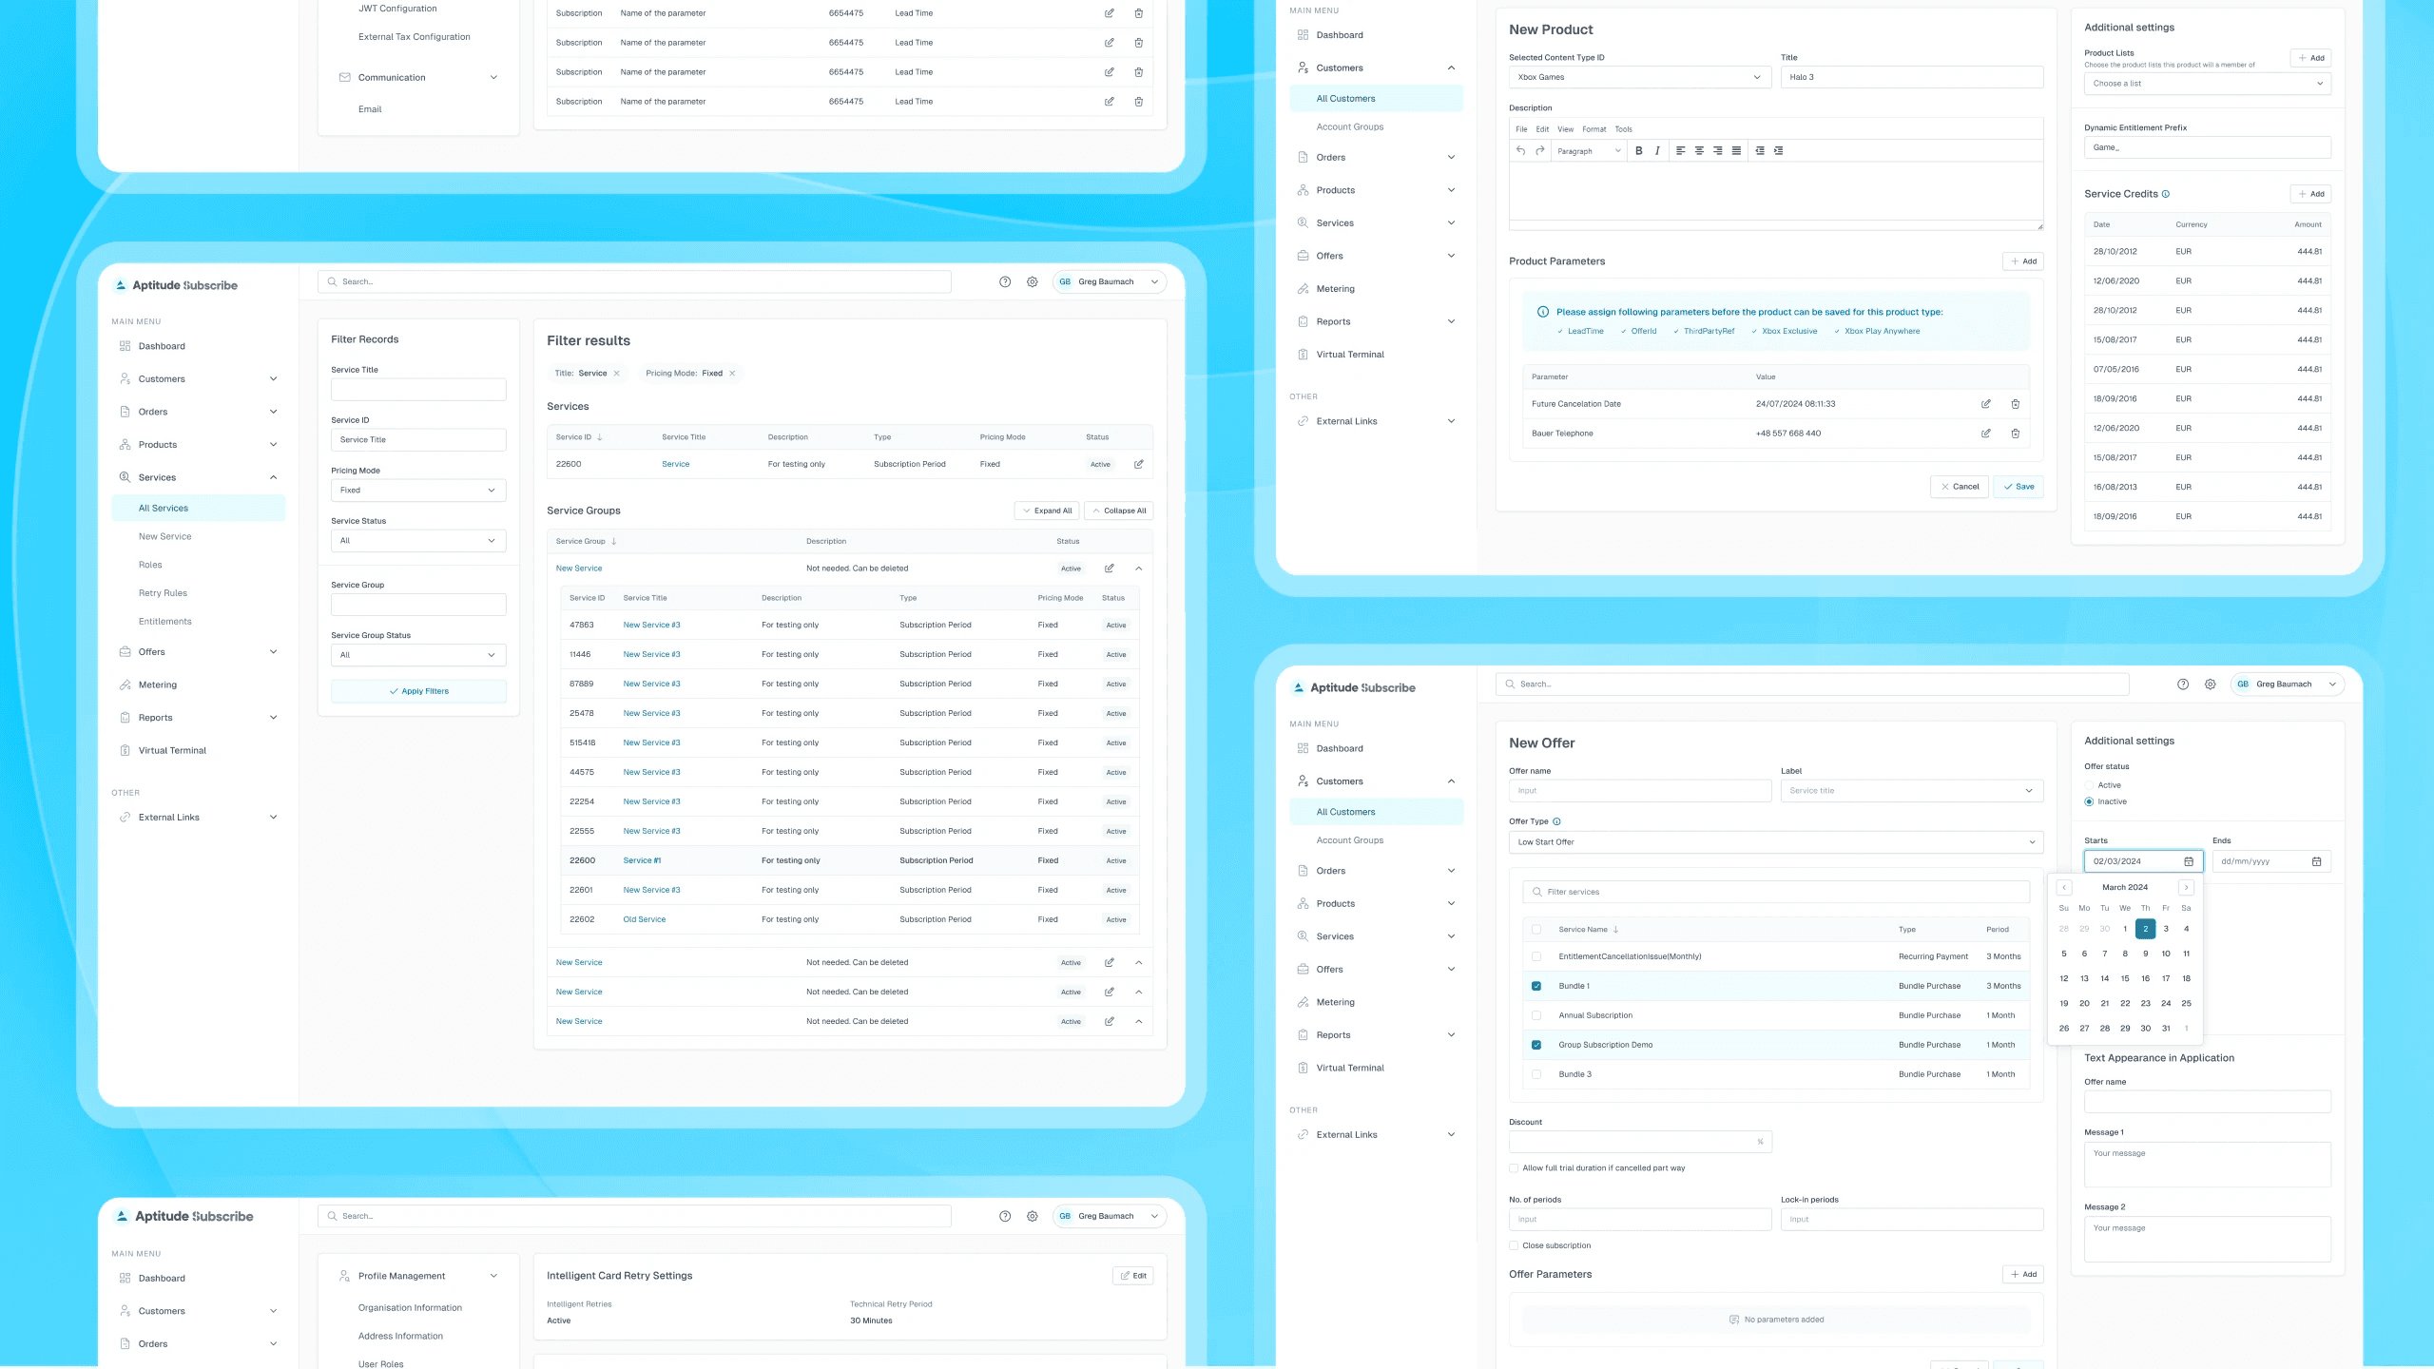
Task: Open the New Service sidebar item
Action: (x=164, y=536)
